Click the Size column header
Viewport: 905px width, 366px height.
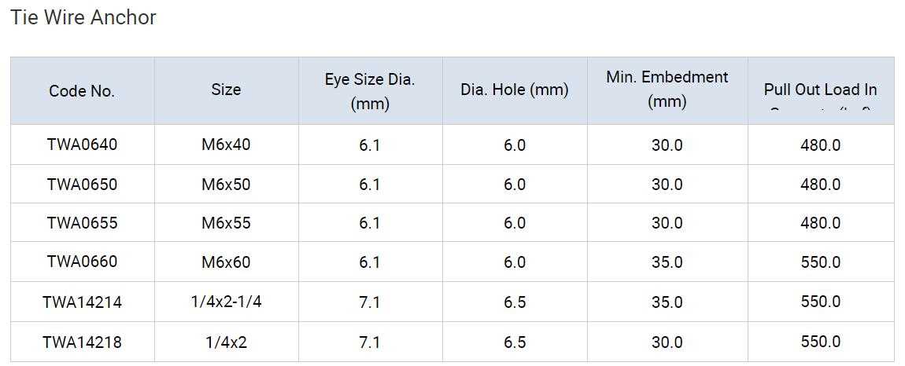coord(226,90)
